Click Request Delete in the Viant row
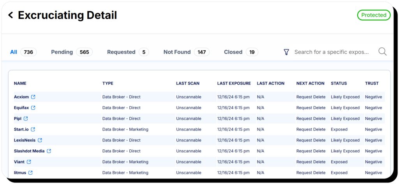Image resolution: width=399 pixels, height=184 pixels. pos(311,162)
